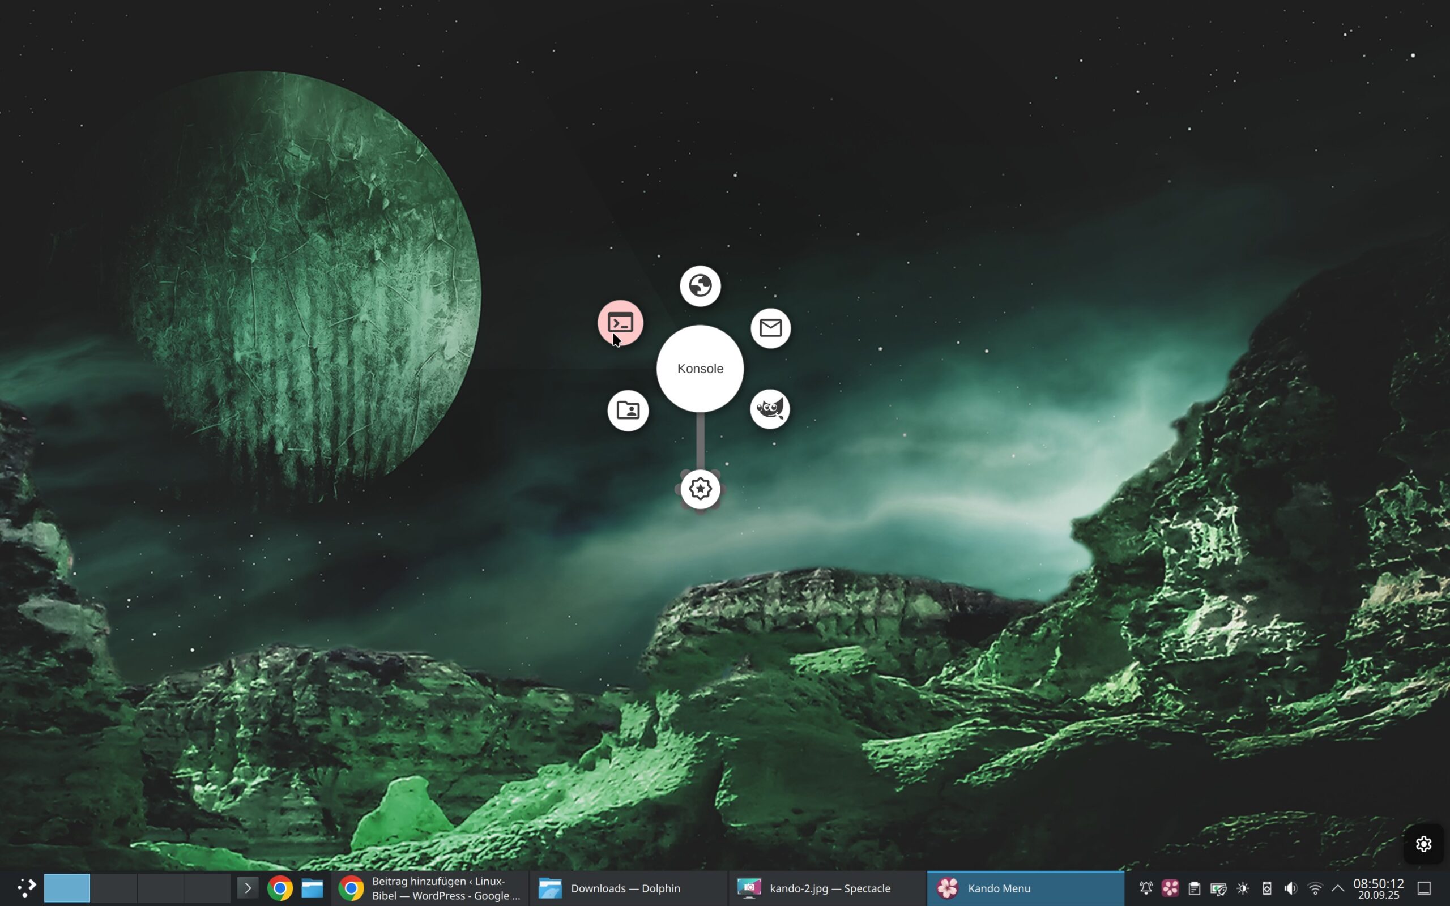The image size is (1450, 906).
Task: Open the web browser globe item
Action: (700, 286)
